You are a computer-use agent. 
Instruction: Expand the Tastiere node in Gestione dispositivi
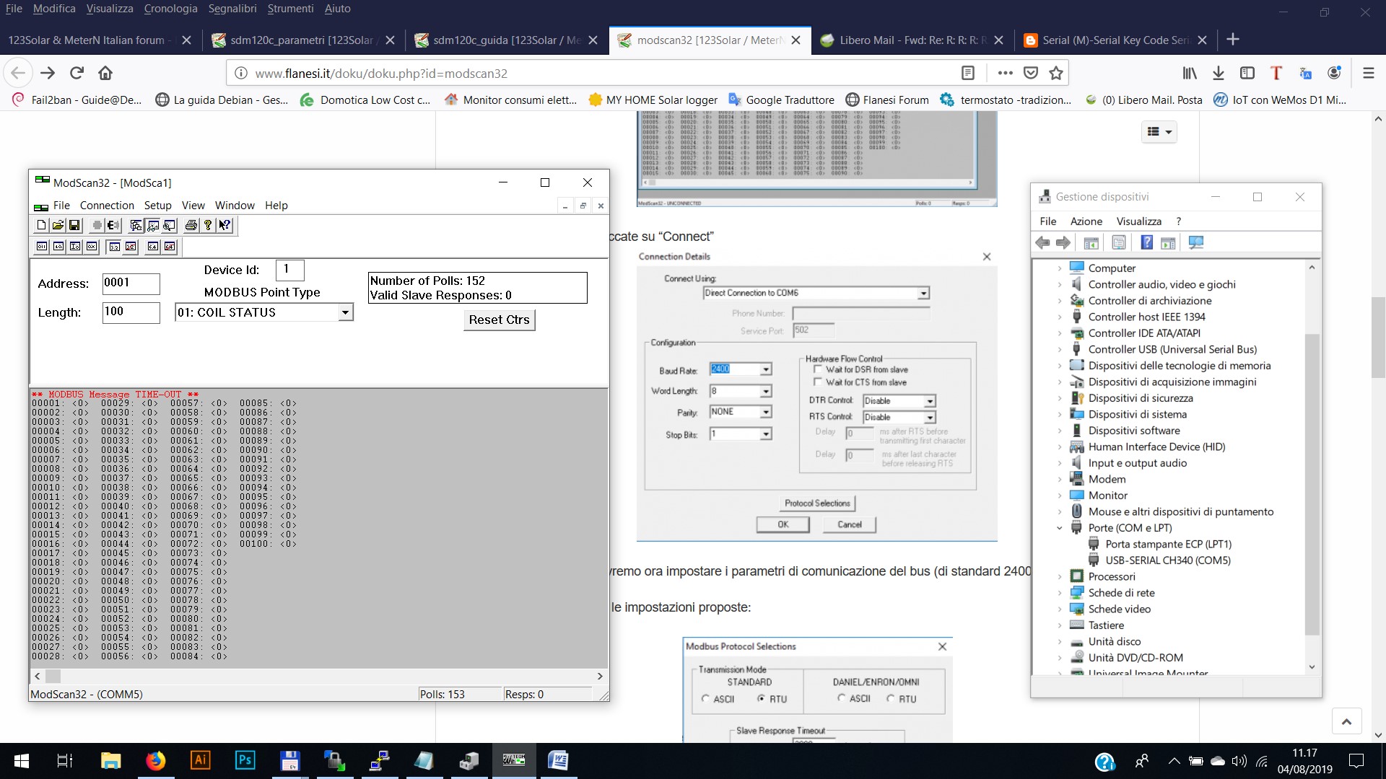[x=1060, y=625]
